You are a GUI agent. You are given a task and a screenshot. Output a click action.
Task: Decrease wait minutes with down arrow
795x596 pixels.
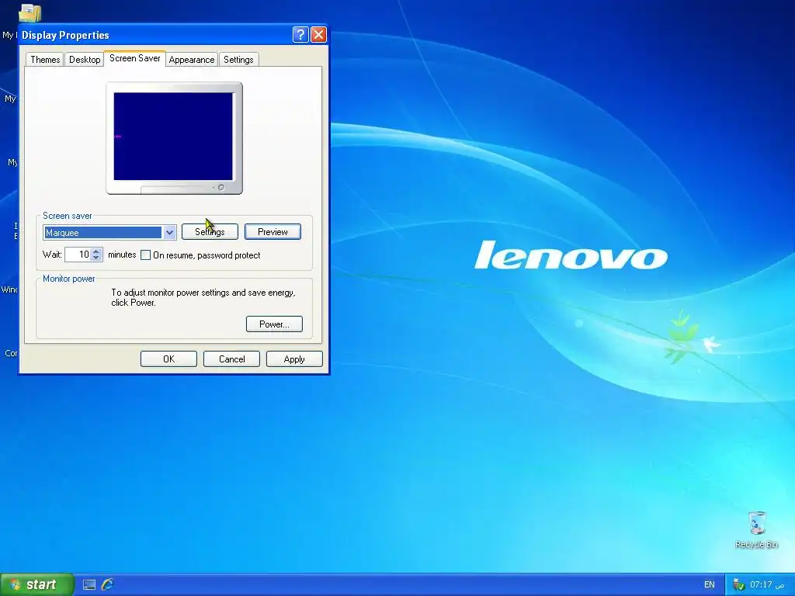click(96, 258)
